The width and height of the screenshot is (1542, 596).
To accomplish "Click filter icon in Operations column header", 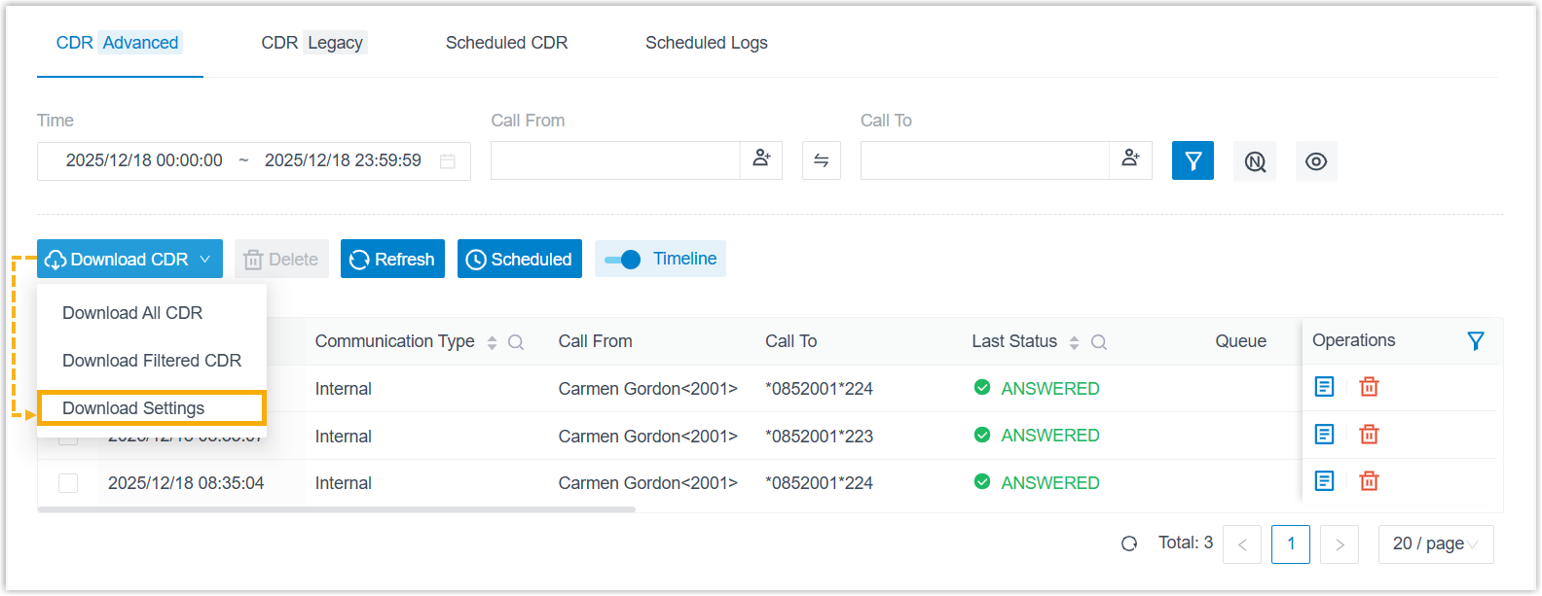I will tap(1476, 341).
